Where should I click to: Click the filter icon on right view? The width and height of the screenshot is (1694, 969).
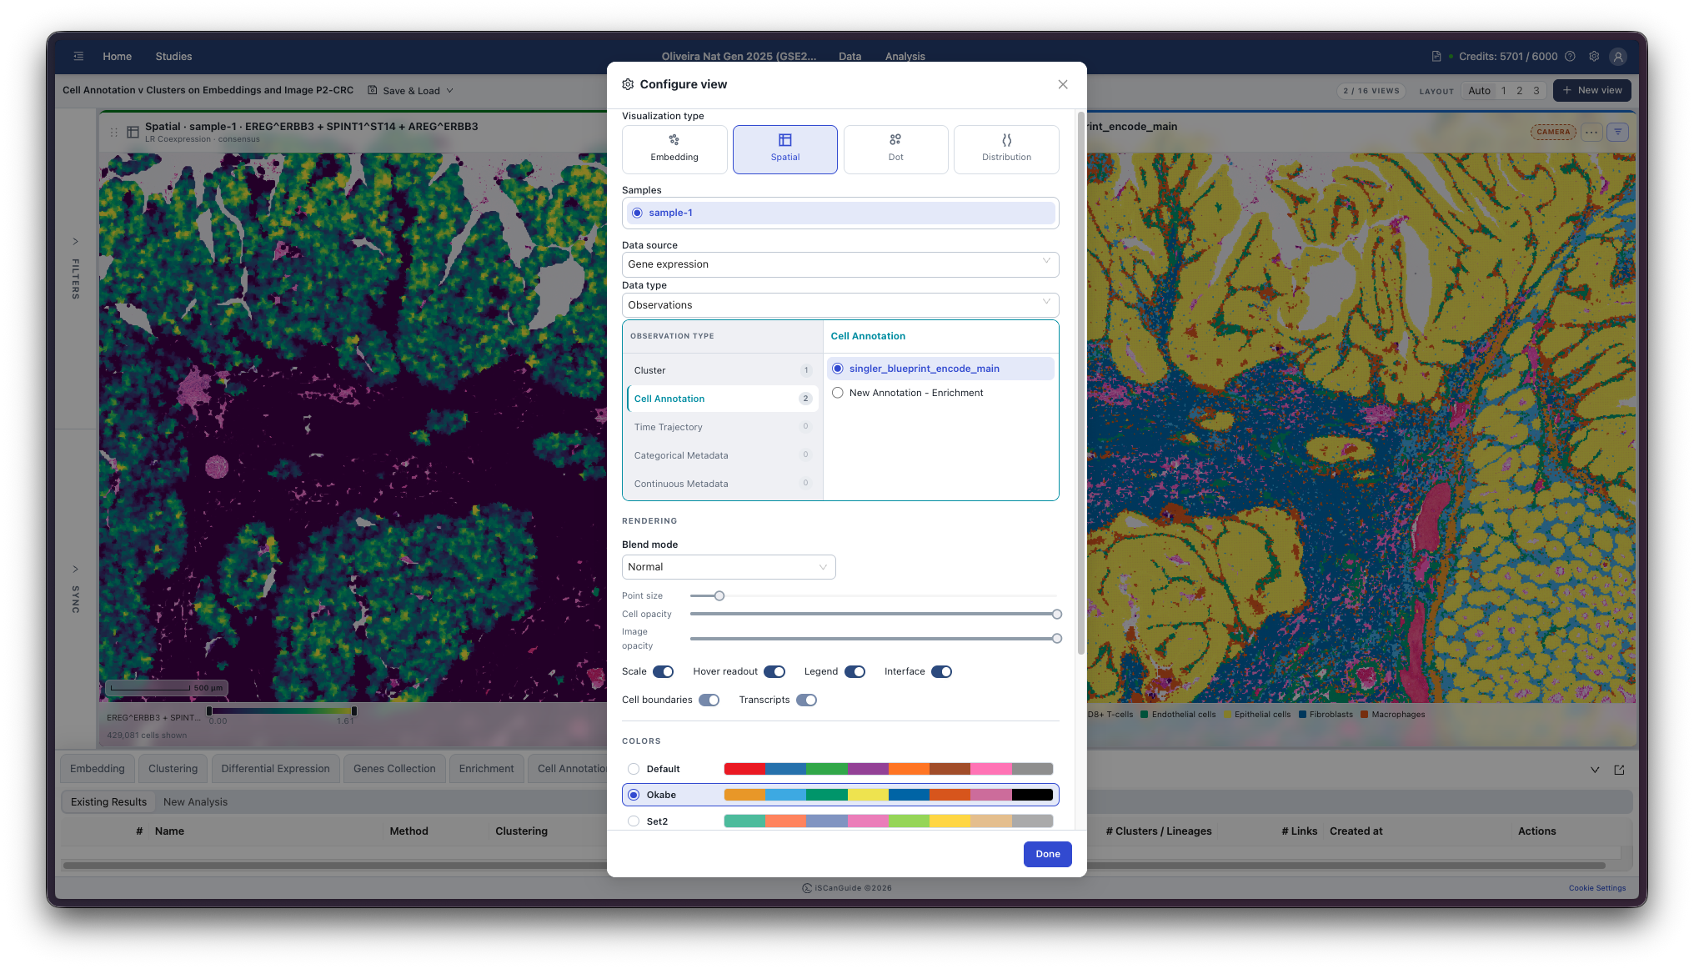coord(1618,132)
